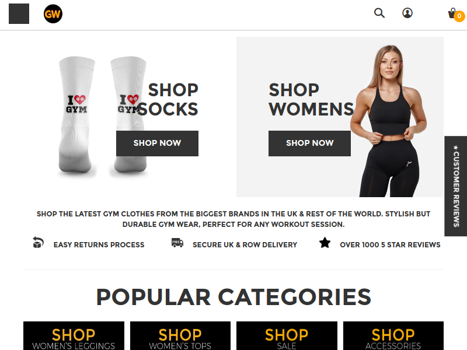Open Shop Women's Leggings category tile
467x350 pixels.
74,336
